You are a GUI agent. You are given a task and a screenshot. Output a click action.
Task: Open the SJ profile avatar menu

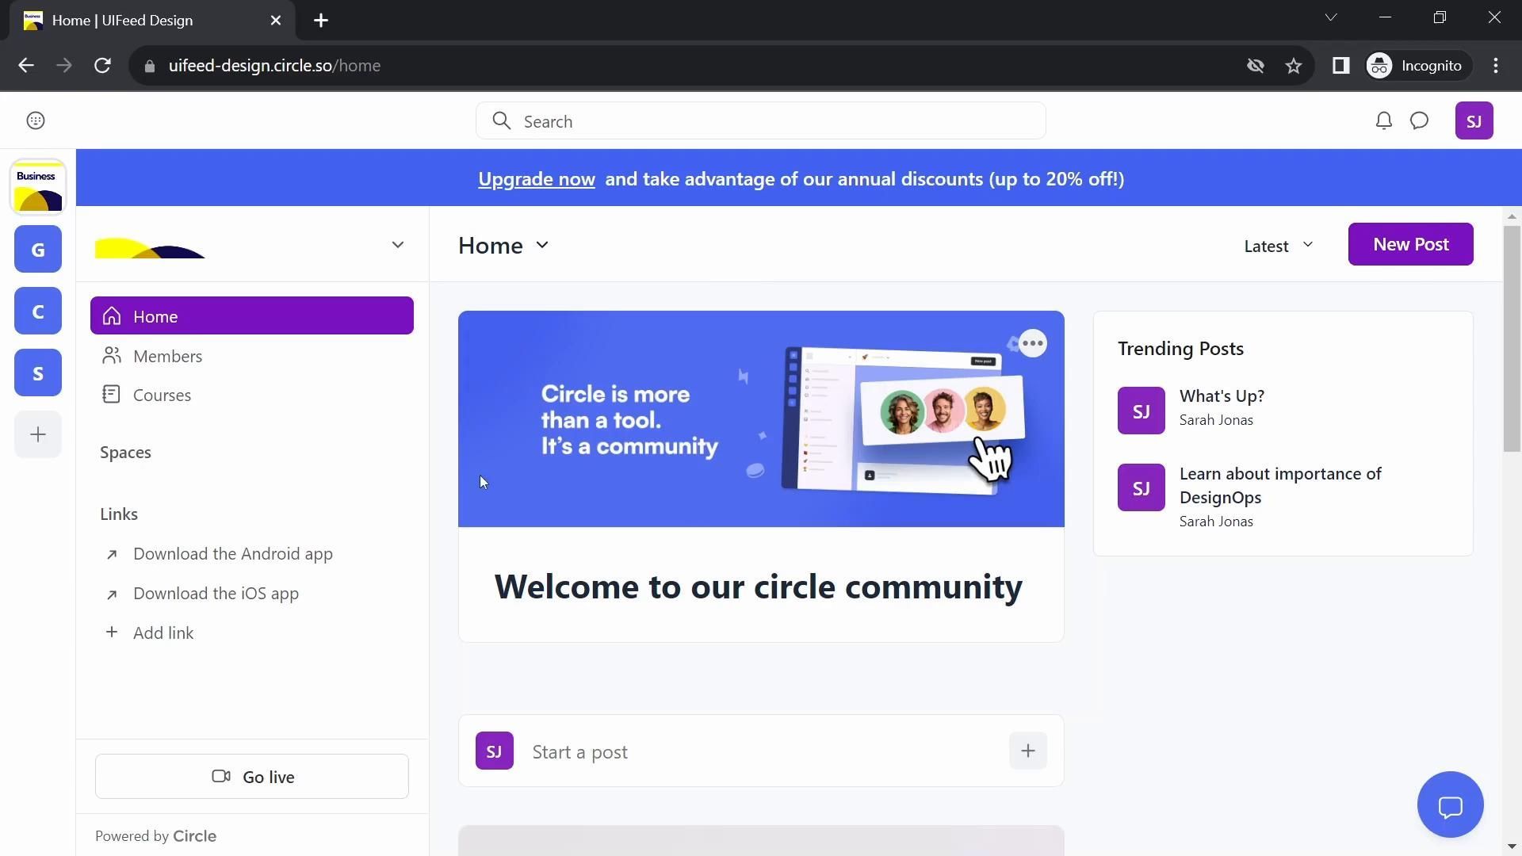(1474, 120)
